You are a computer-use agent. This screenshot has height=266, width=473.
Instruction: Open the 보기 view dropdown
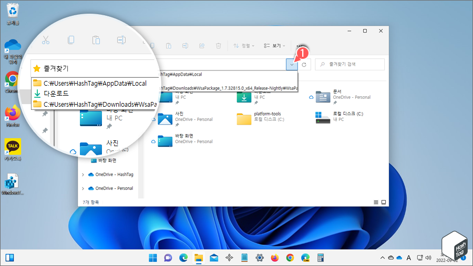click(274, 46)
